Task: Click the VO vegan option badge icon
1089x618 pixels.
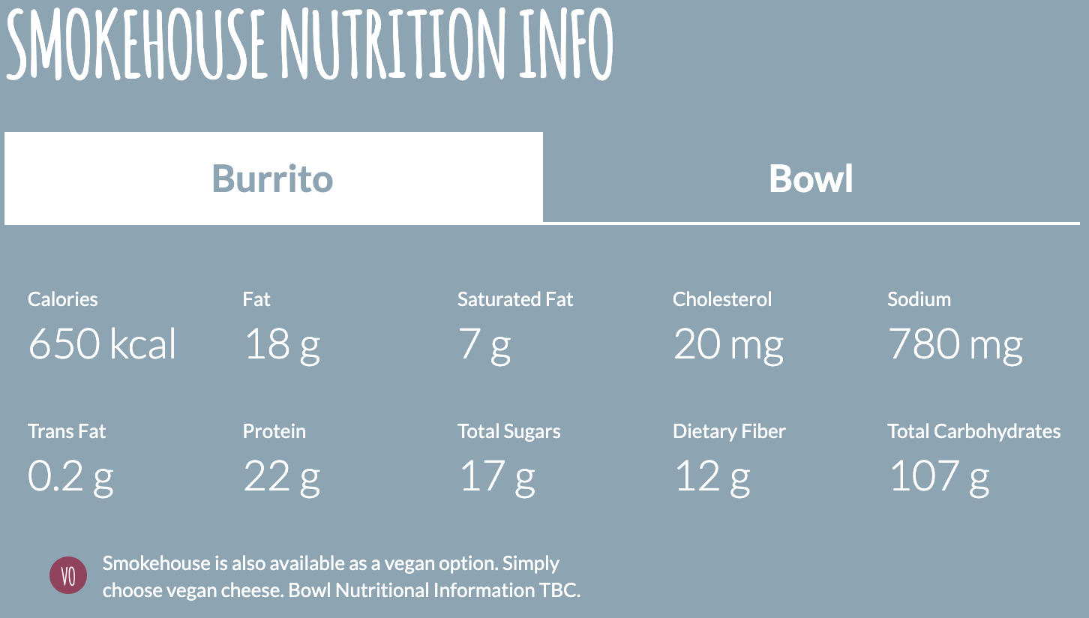Action: [x=68, y=577]
